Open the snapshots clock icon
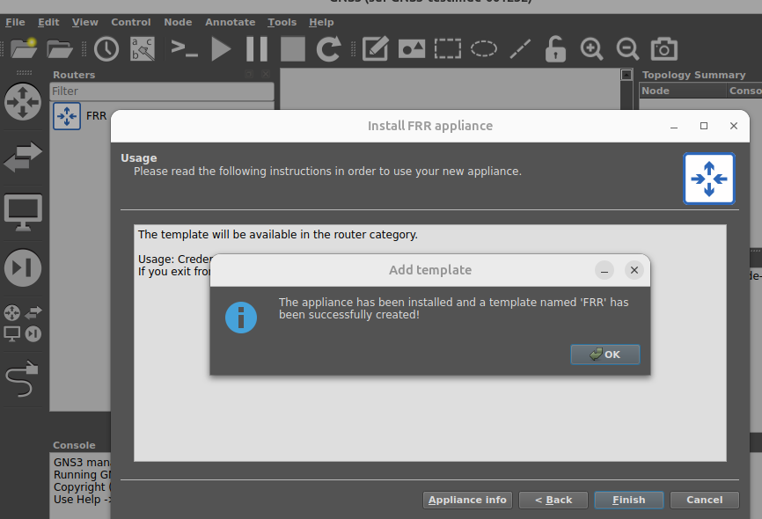 click(x=106, y=48)
